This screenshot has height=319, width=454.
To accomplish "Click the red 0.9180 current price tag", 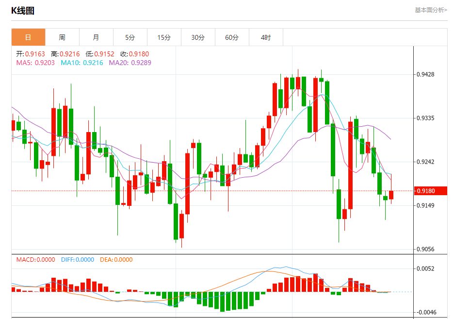I will (x=431, y=191).
